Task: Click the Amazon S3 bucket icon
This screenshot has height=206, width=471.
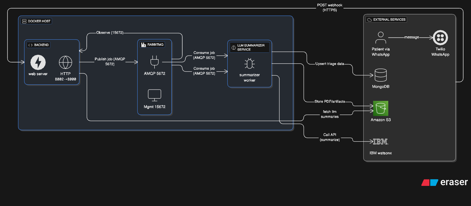Action: pyautogui.click(x=380, y=108)
